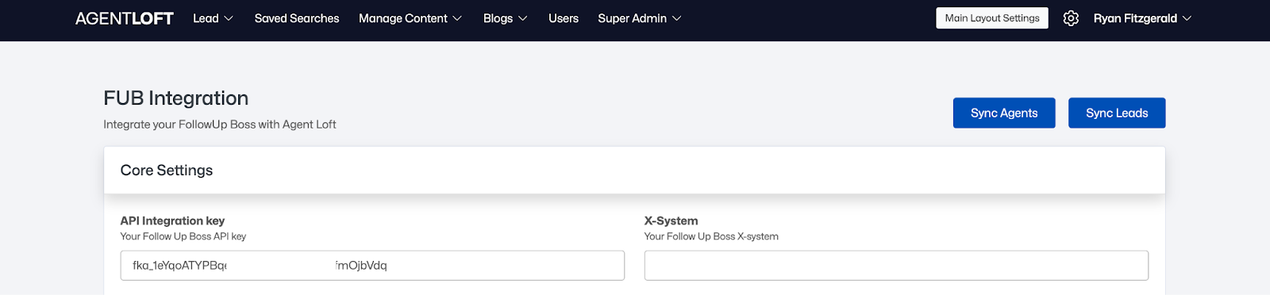Open Saved Searches menu item
Screen dimensions: 1270x295
[297, 18]
